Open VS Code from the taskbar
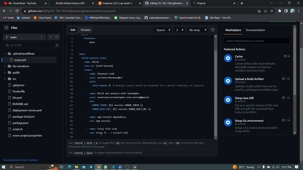The image size is (303, 170). (113, 167)
